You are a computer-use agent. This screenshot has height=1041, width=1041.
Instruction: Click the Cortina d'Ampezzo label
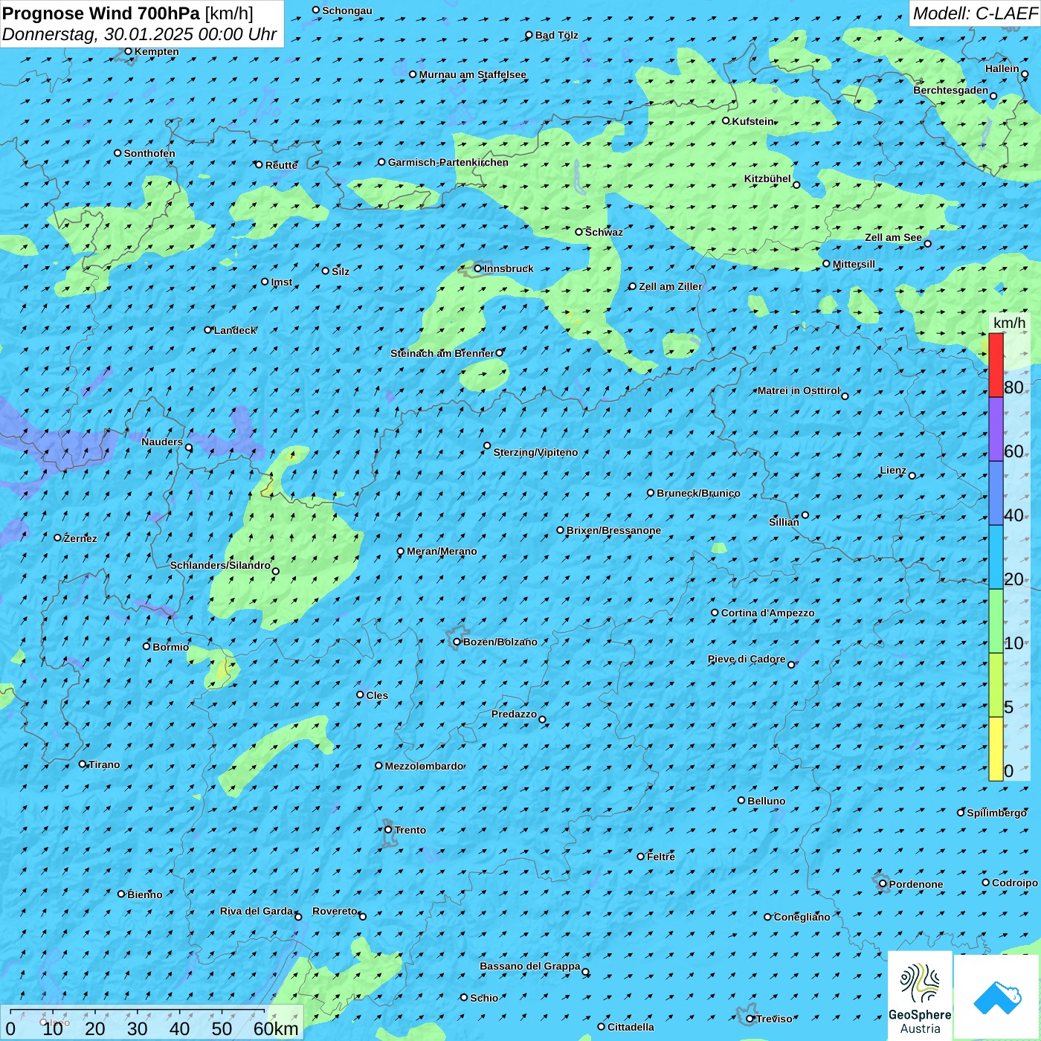pyautogui.click(x=767, y=613)
